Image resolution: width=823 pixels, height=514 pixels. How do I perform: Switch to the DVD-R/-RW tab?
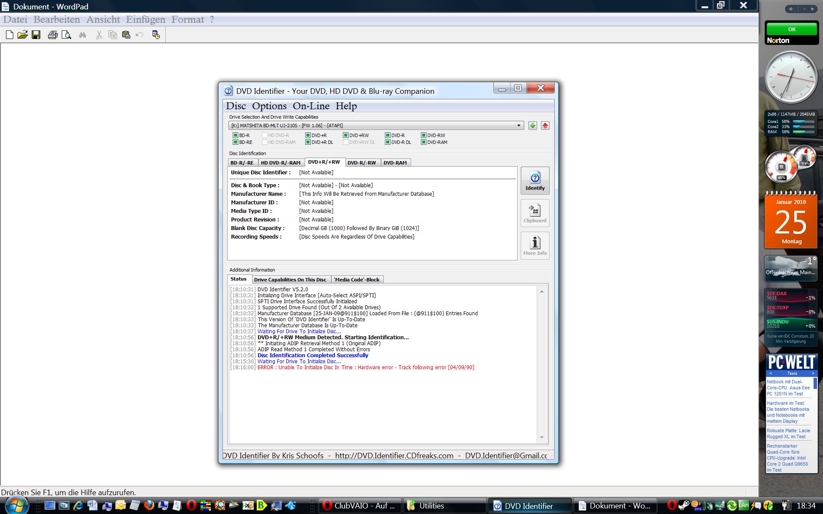click(x=361, y=163)
